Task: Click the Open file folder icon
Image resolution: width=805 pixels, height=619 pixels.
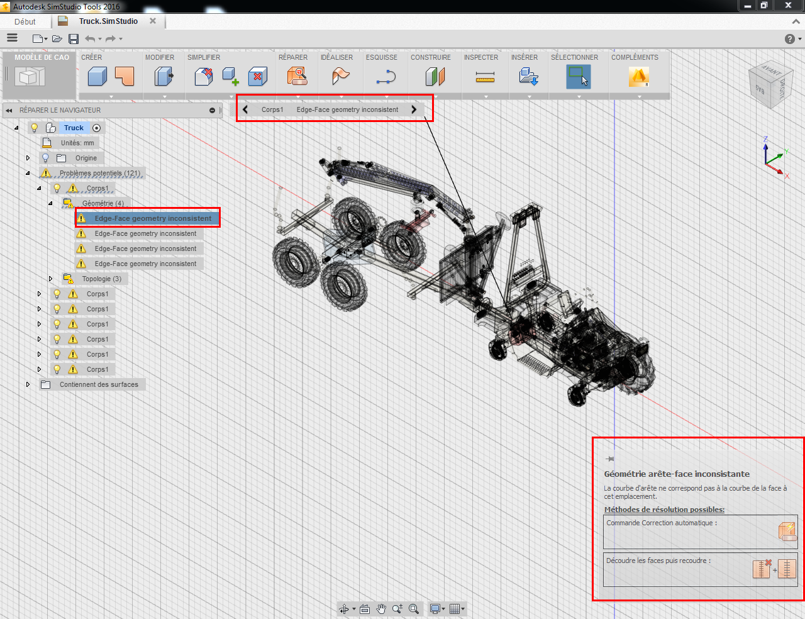Action: pos(57,39)
